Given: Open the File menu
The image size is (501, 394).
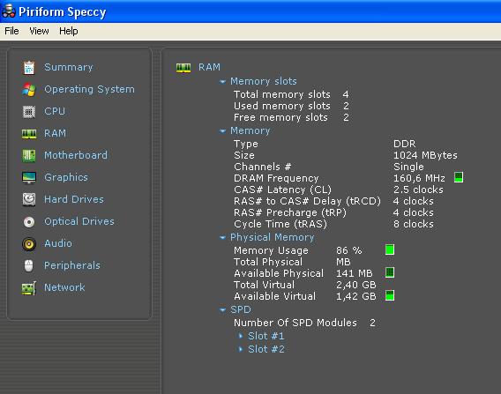Looking at the screenshot, I should [x=11, y=31].
